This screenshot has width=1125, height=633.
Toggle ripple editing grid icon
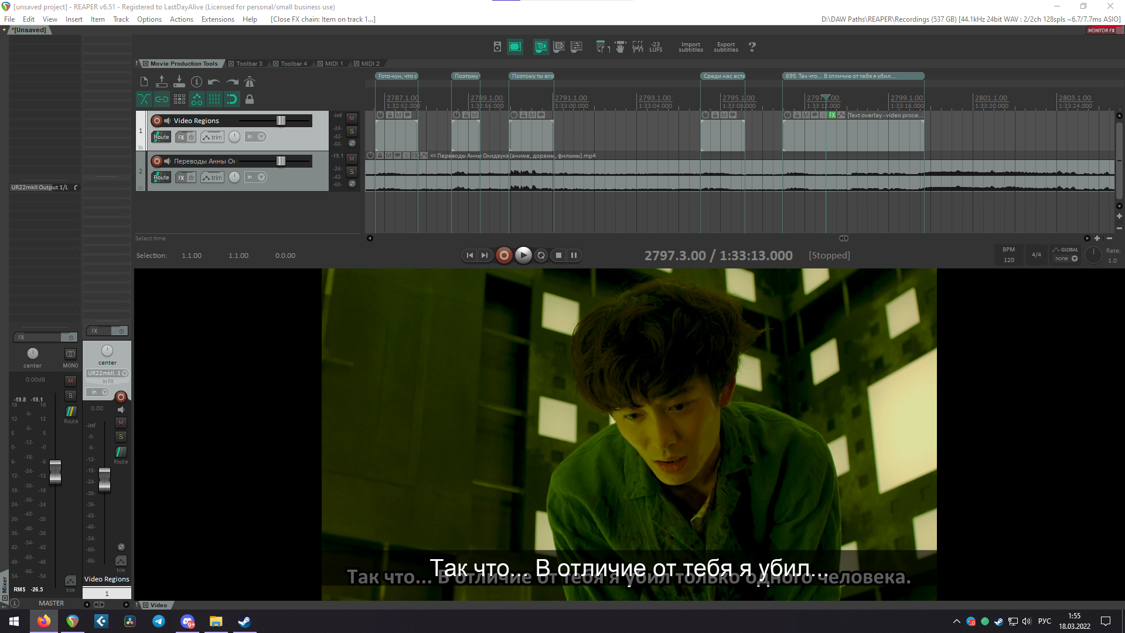[179, 100]
